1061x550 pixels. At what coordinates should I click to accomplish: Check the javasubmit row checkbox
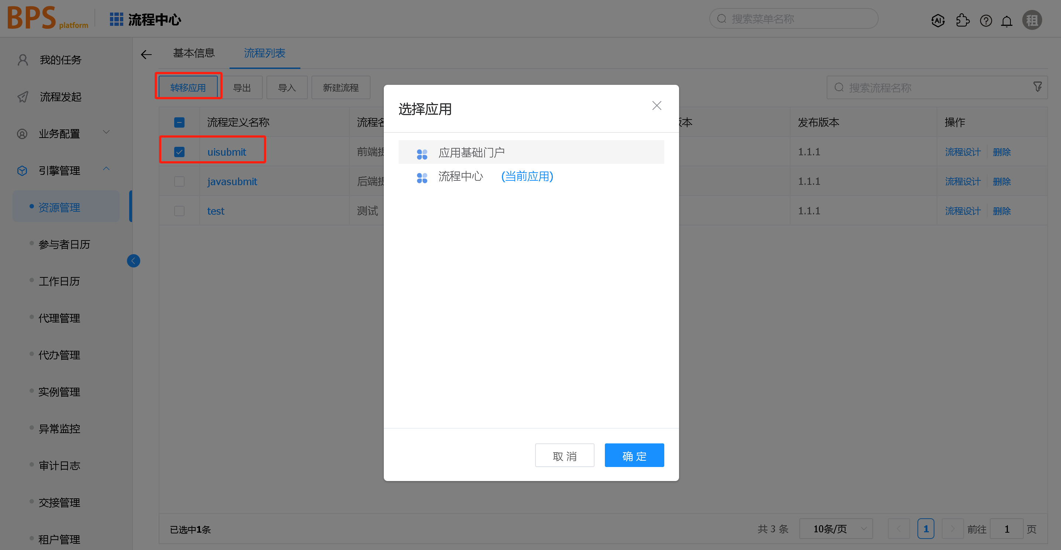click(x=179, y=181)
